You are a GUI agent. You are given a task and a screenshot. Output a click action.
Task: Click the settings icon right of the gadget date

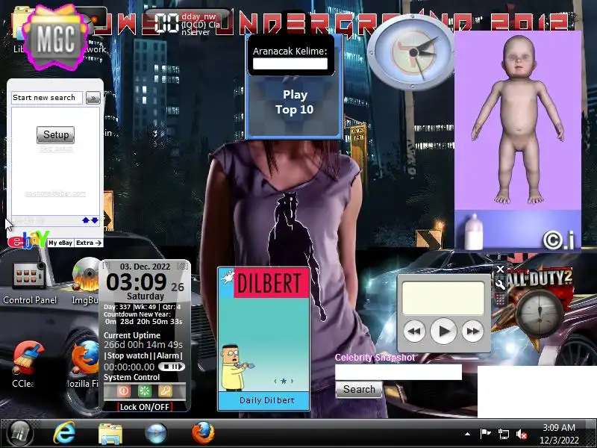183,266
